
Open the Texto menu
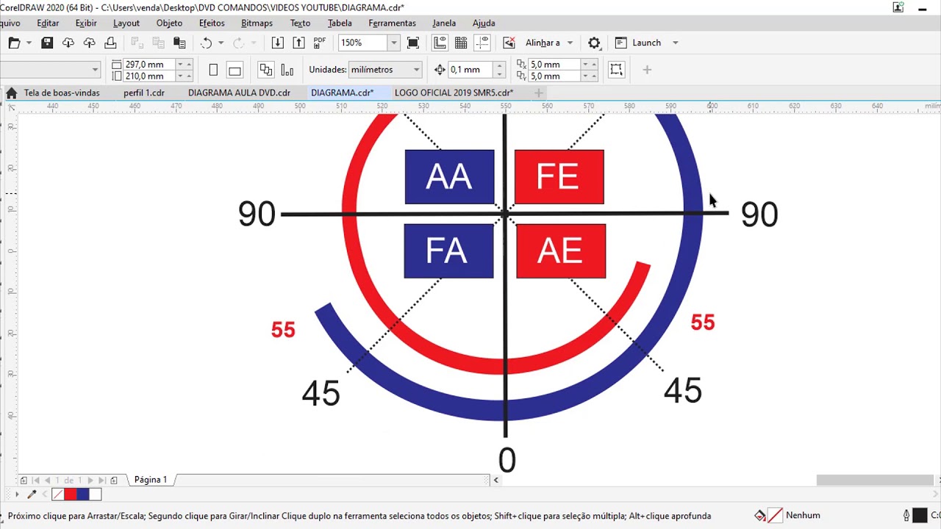click(x=300, y=24)
